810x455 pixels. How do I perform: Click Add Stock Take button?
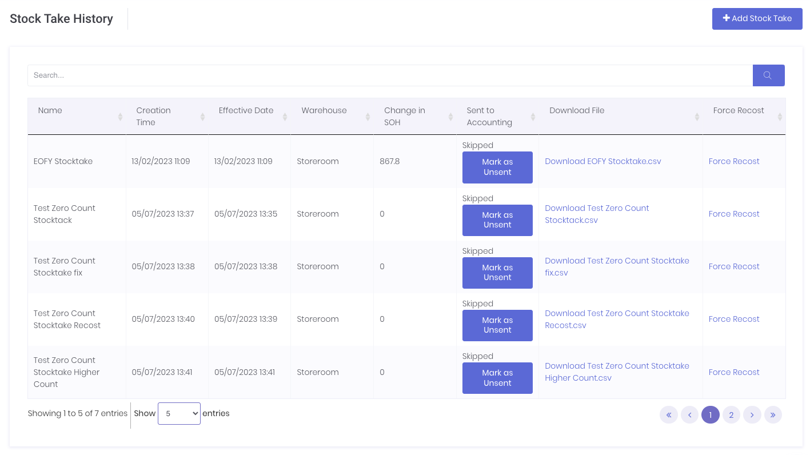[x=757, y=18]
